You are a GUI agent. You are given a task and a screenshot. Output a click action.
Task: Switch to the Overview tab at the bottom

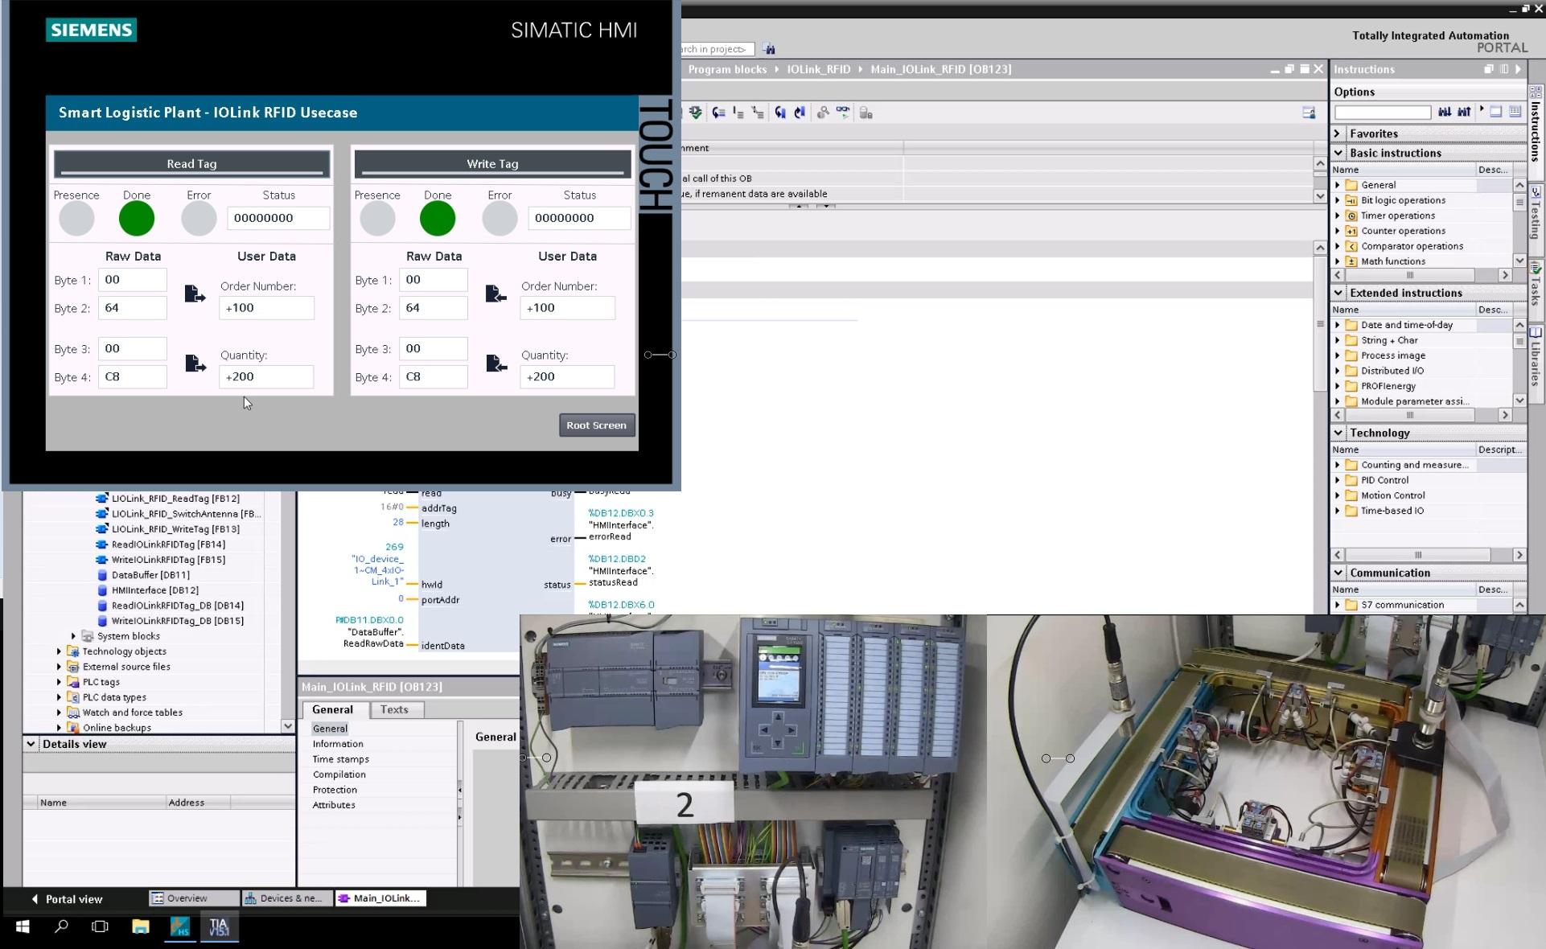pos(191,898)
